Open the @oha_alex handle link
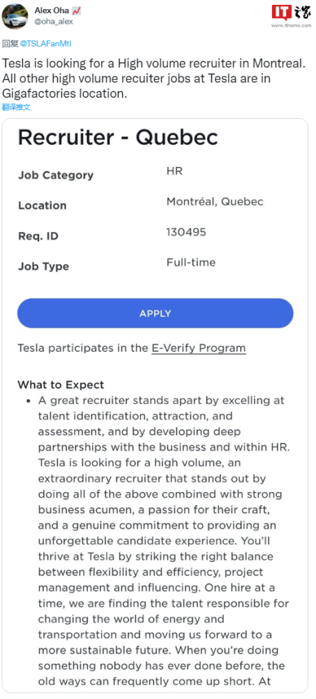Screen dimensions: 316x699 pyautogui.click(x=54, y=22)
